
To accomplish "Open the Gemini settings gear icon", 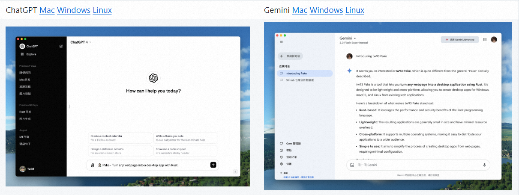I will pyautogui.click(x=281, y=164).
